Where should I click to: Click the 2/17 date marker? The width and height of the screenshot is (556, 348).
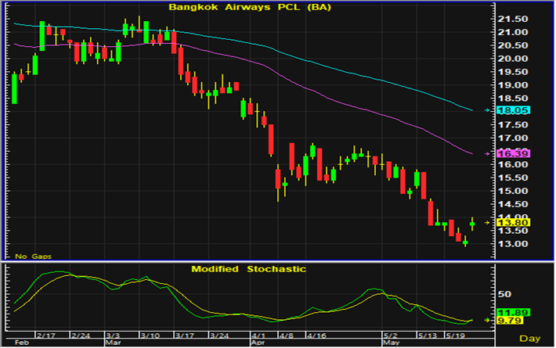[x=46, y=335]
